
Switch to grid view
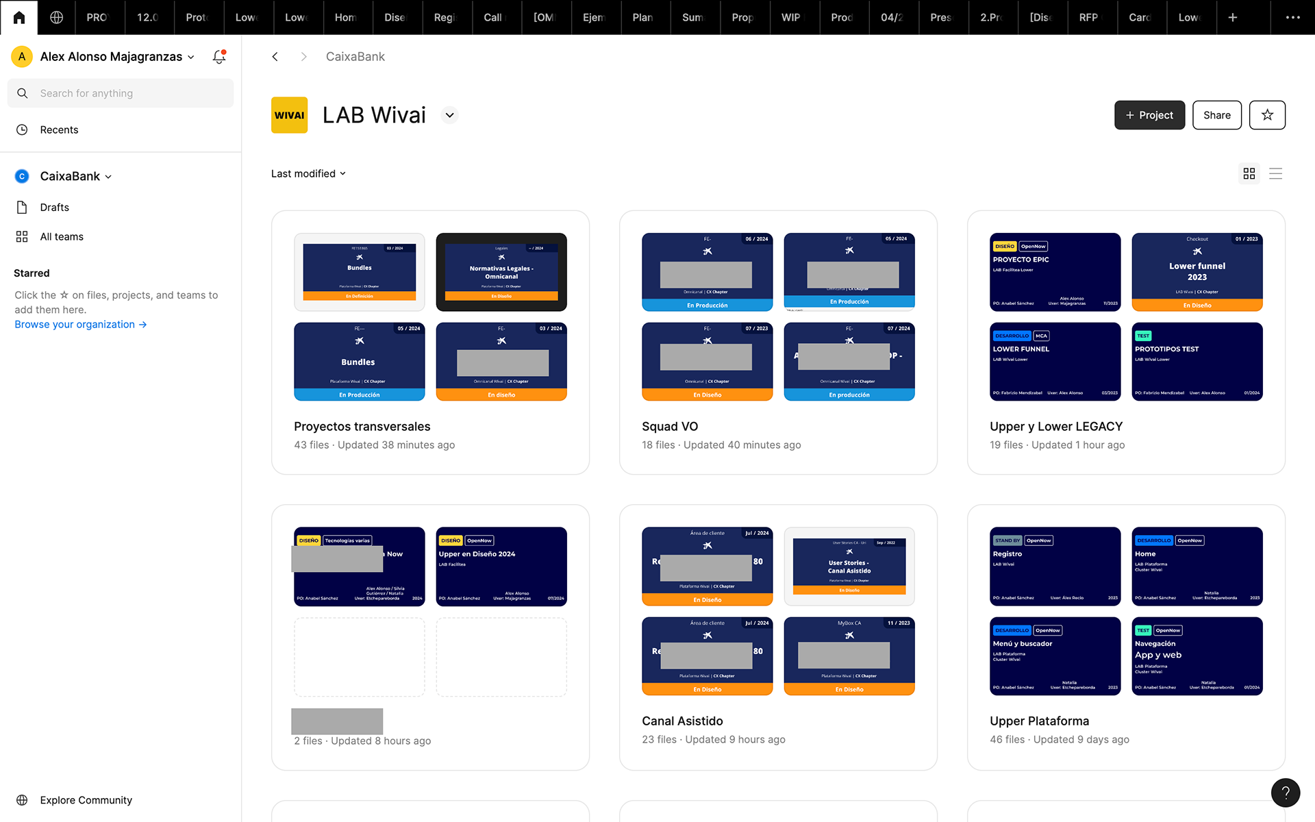click(1249, 174)
